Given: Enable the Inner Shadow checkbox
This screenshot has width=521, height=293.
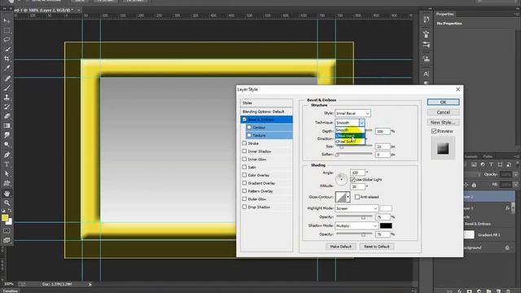Looking at the screenshot, I should [244, 151].
